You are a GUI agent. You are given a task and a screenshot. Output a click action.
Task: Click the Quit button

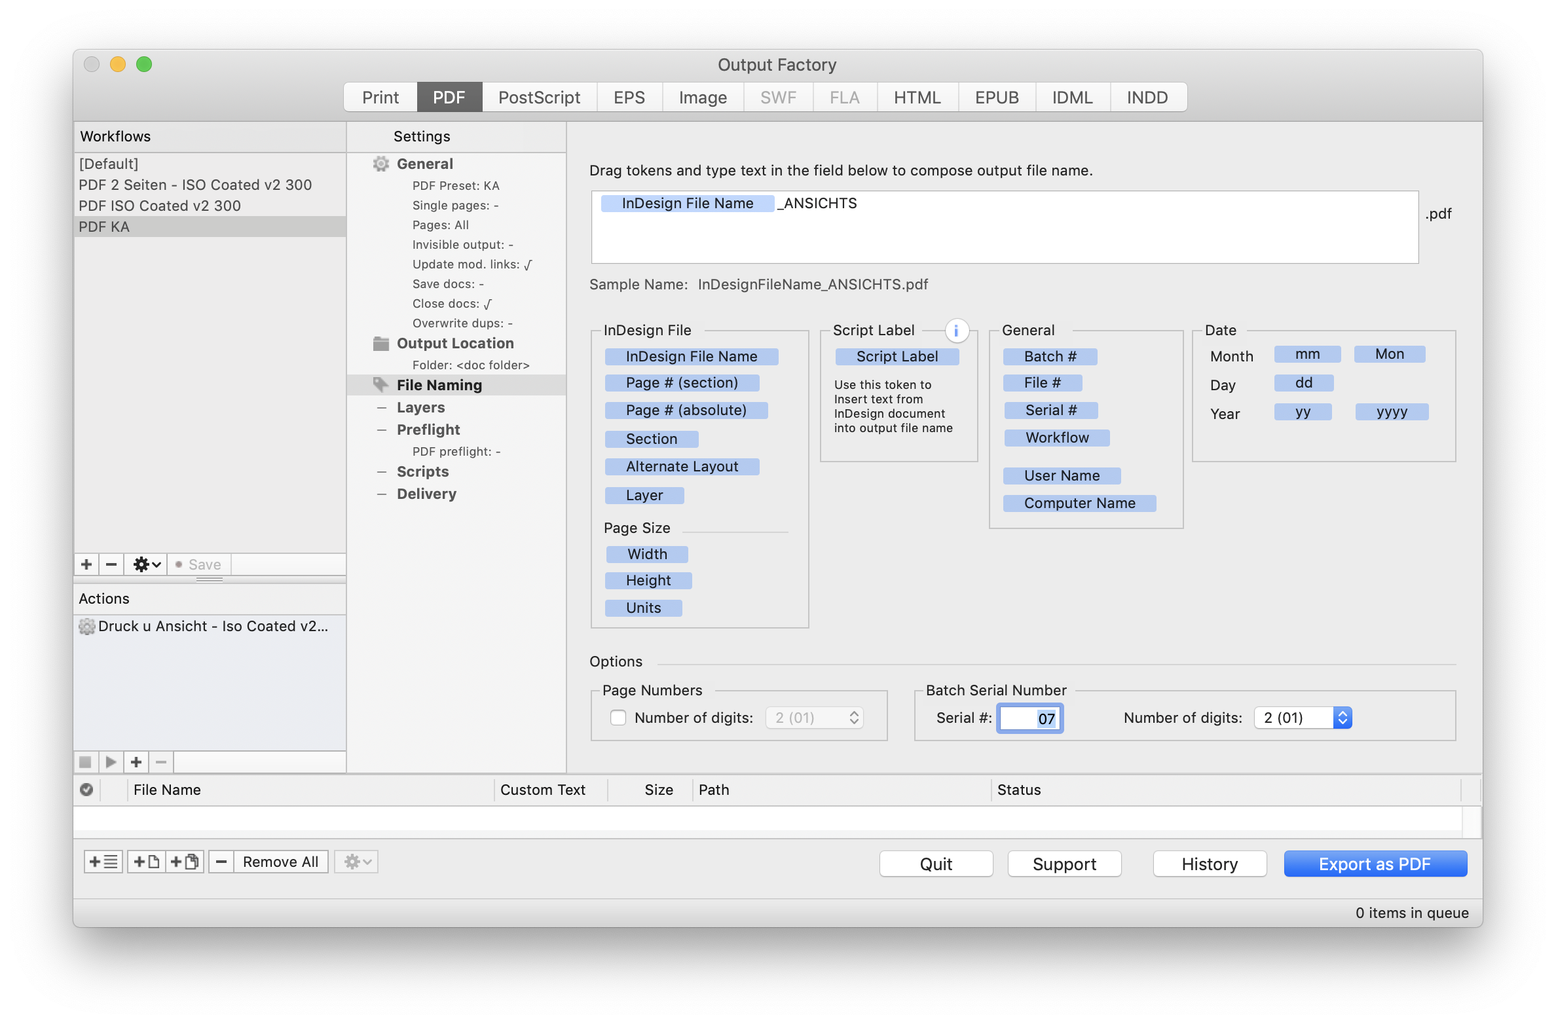[x=936, y=864]
